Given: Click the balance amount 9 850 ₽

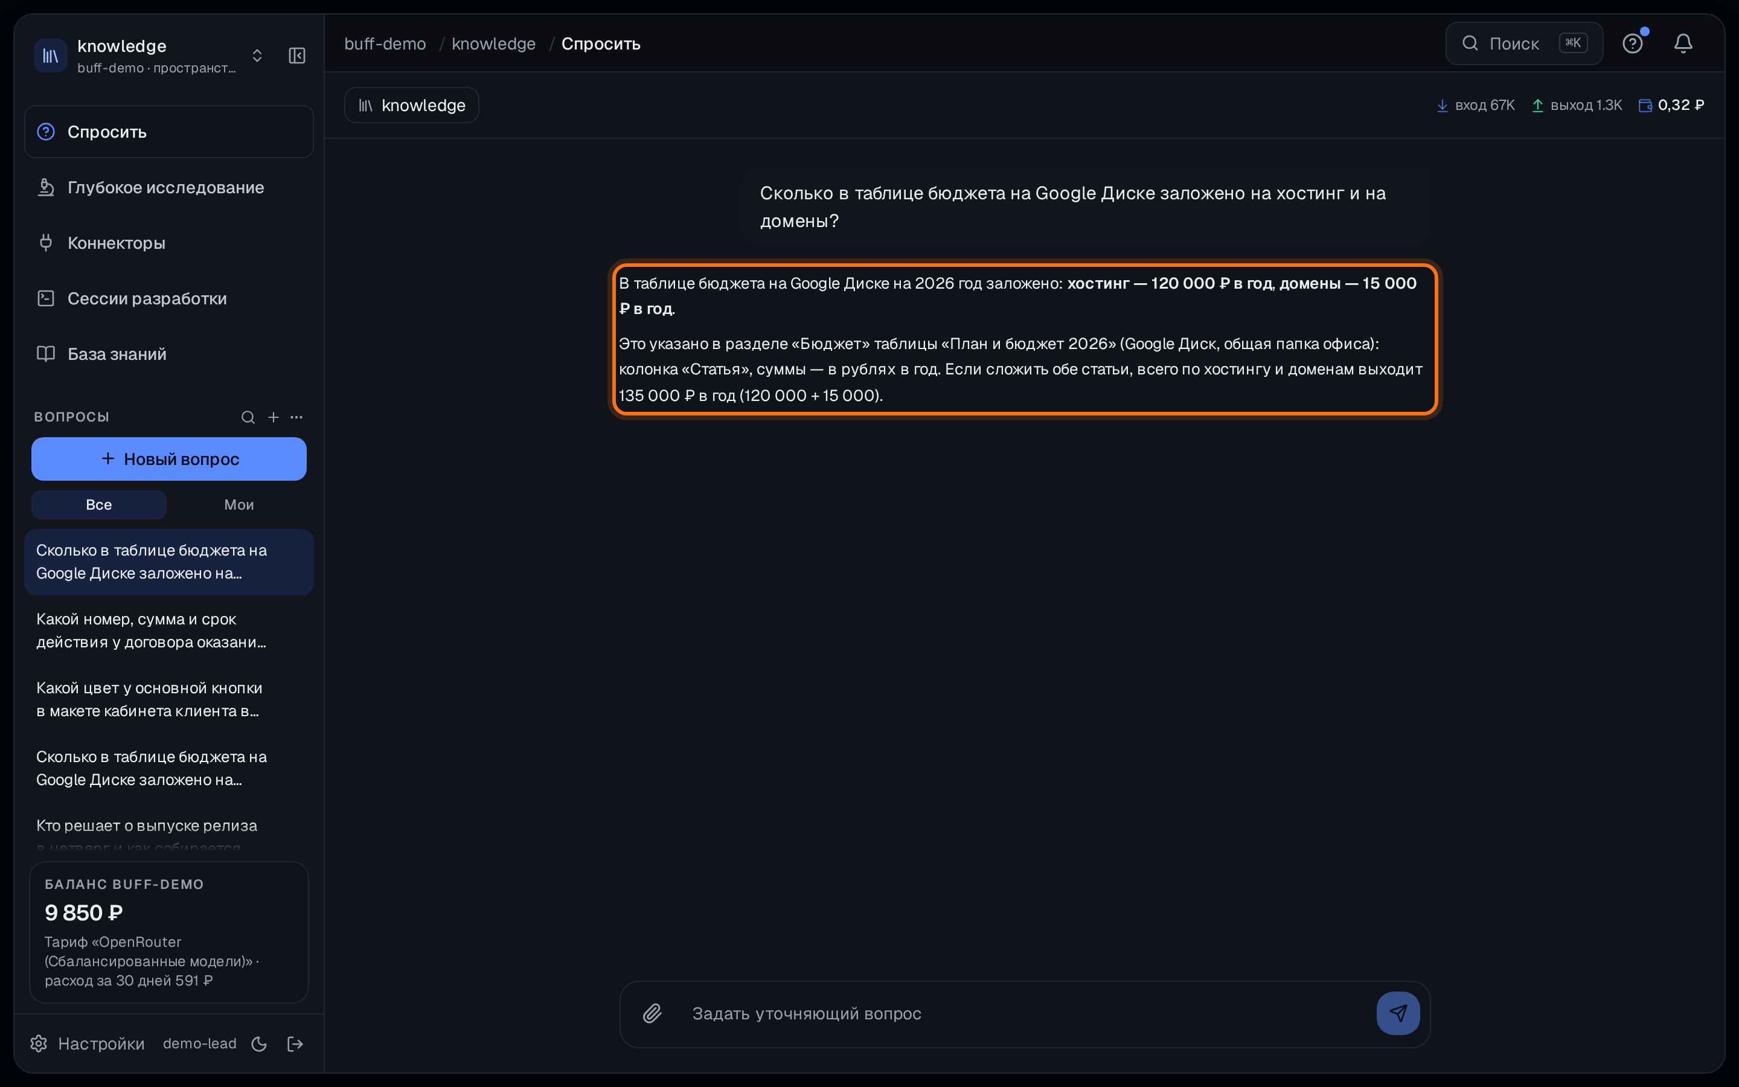Looking at the screenshot, I should coord(83,912).
